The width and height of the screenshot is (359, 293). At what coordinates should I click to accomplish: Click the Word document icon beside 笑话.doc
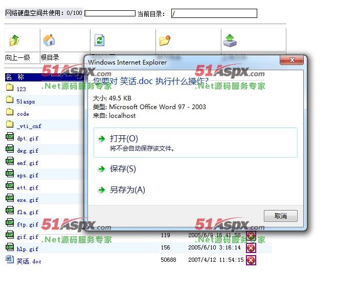[x=10, y=259]
